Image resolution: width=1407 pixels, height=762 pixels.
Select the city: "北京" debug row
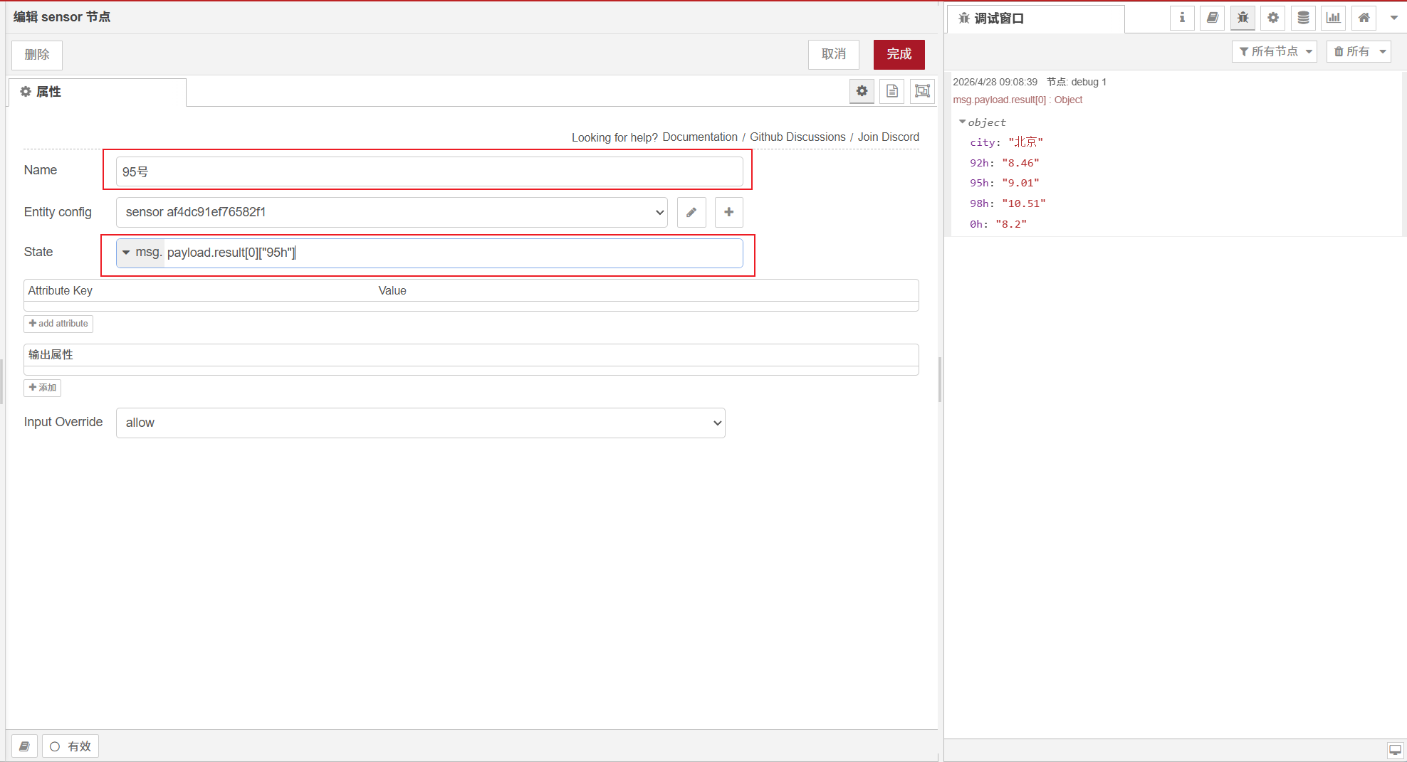(1006, 142)
